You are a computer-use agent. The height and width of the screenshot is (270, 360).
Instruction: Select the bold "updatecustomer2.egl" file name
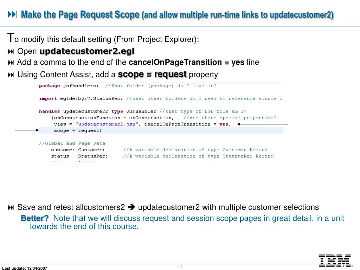(x=87, y=51)
